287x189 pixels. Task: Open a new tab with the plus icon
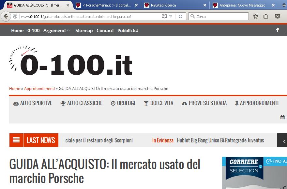coord(284,5)
